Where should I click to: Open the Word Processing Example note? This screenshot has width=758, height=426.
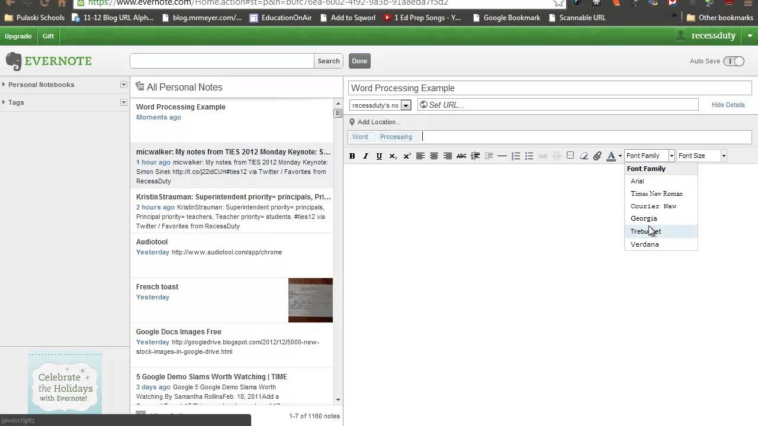pos(232,121)
